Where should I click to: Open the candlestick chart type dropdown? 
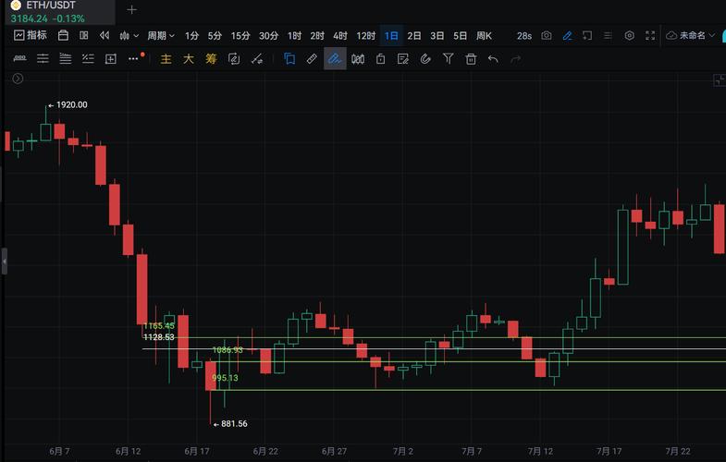pos(129,36)
